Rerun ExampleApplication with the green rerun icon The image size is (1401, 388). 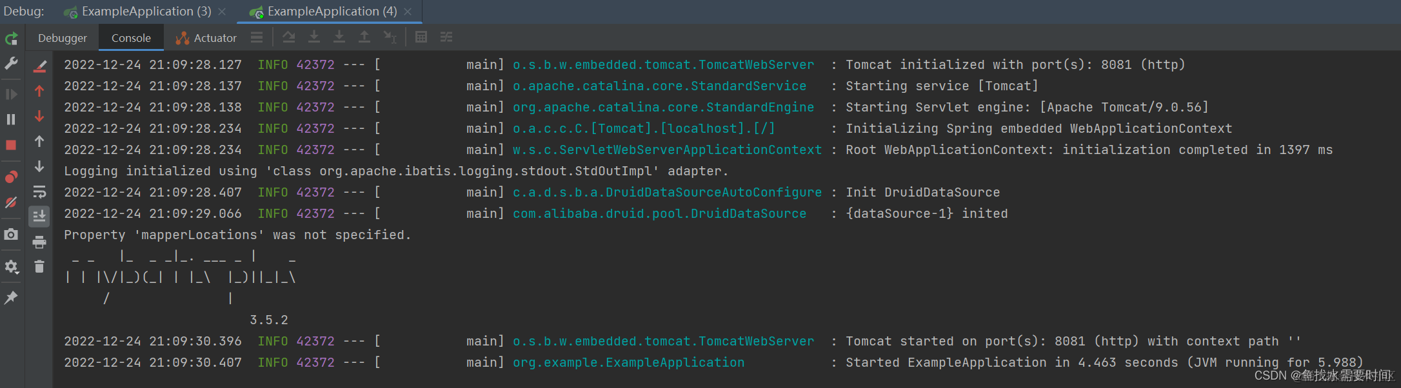(11, 39)
